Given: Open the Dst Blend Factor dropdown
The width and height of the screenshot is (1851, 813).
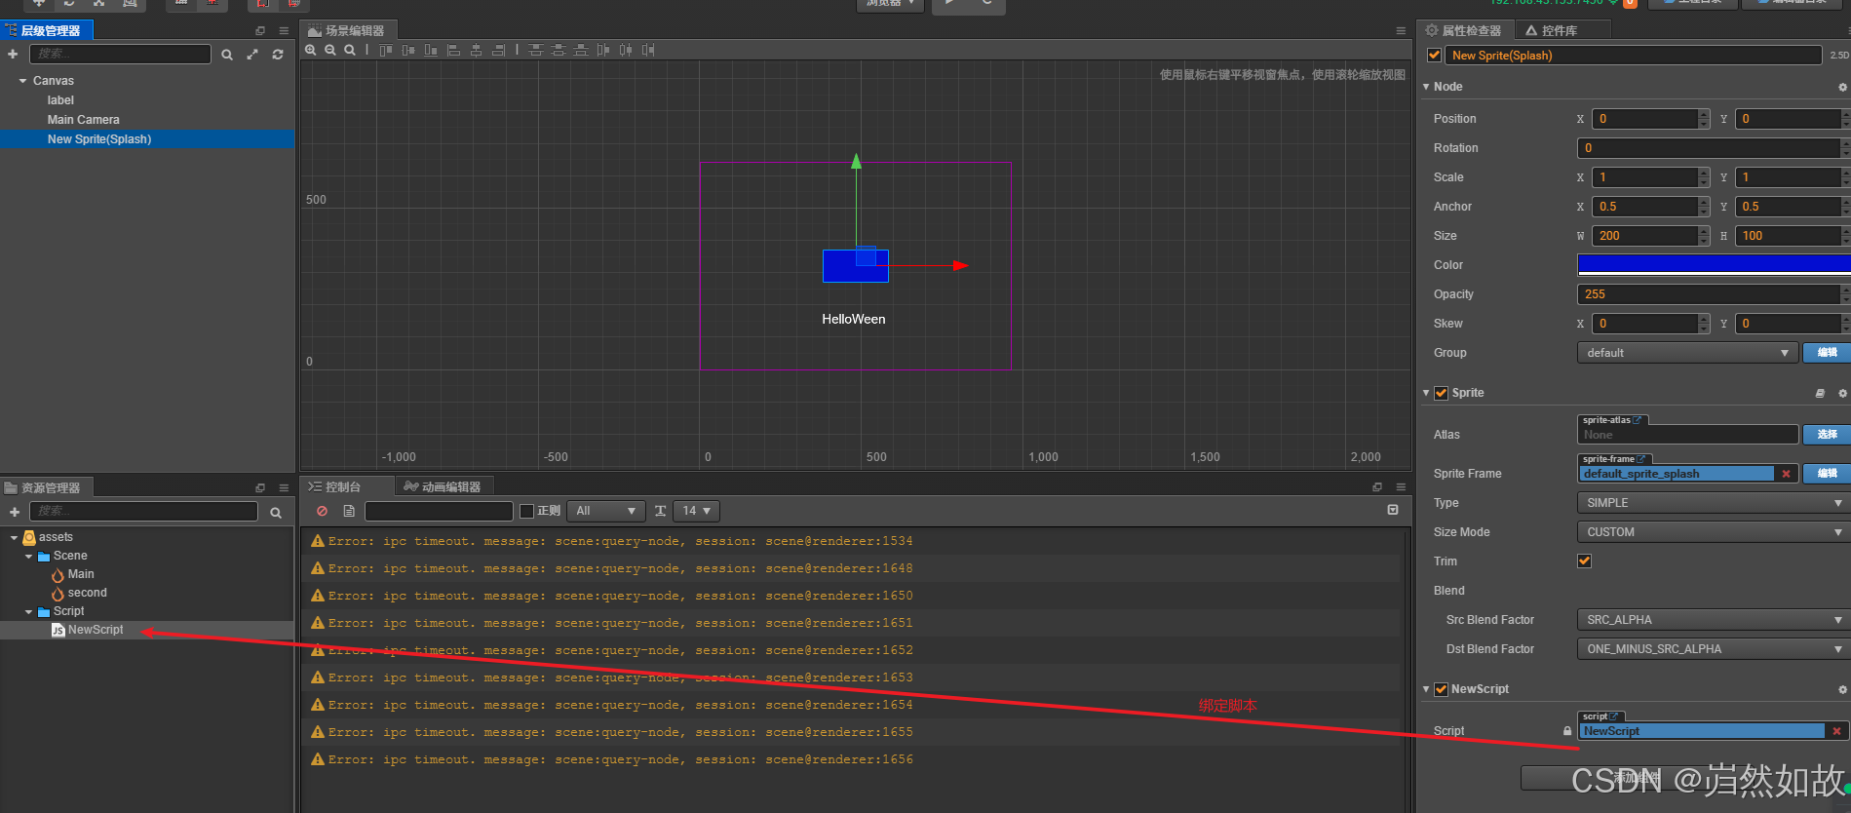Looking at the screenshot, I should pos(1713,649).
